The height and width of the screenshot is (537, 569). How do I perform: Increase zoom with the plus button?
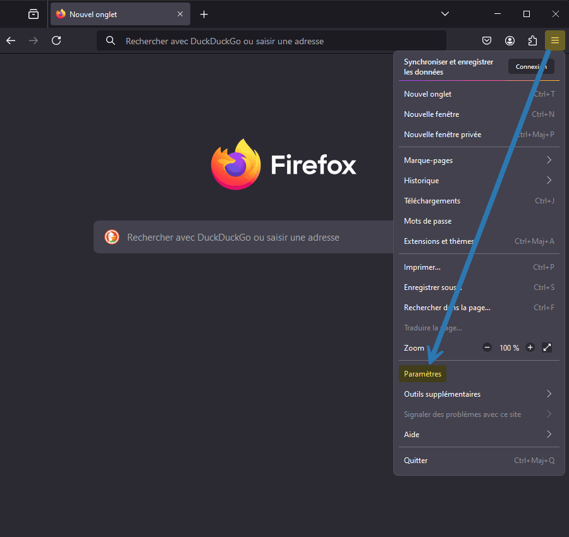click(530, 347)
